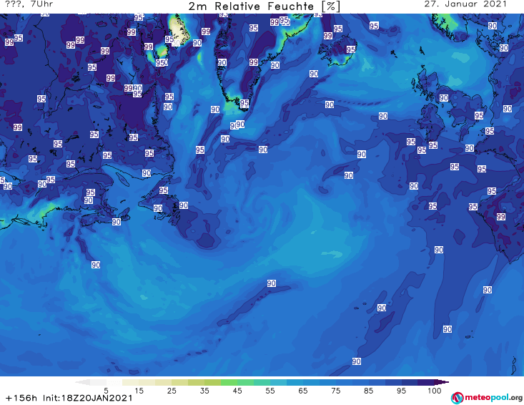Click the 25 label under the color bar

point(172,391)
